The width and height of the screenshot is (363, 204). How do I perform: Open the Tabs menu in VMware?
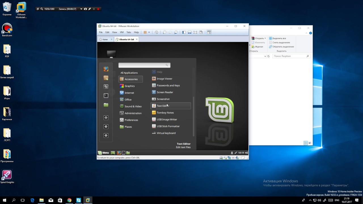point(129,32)
